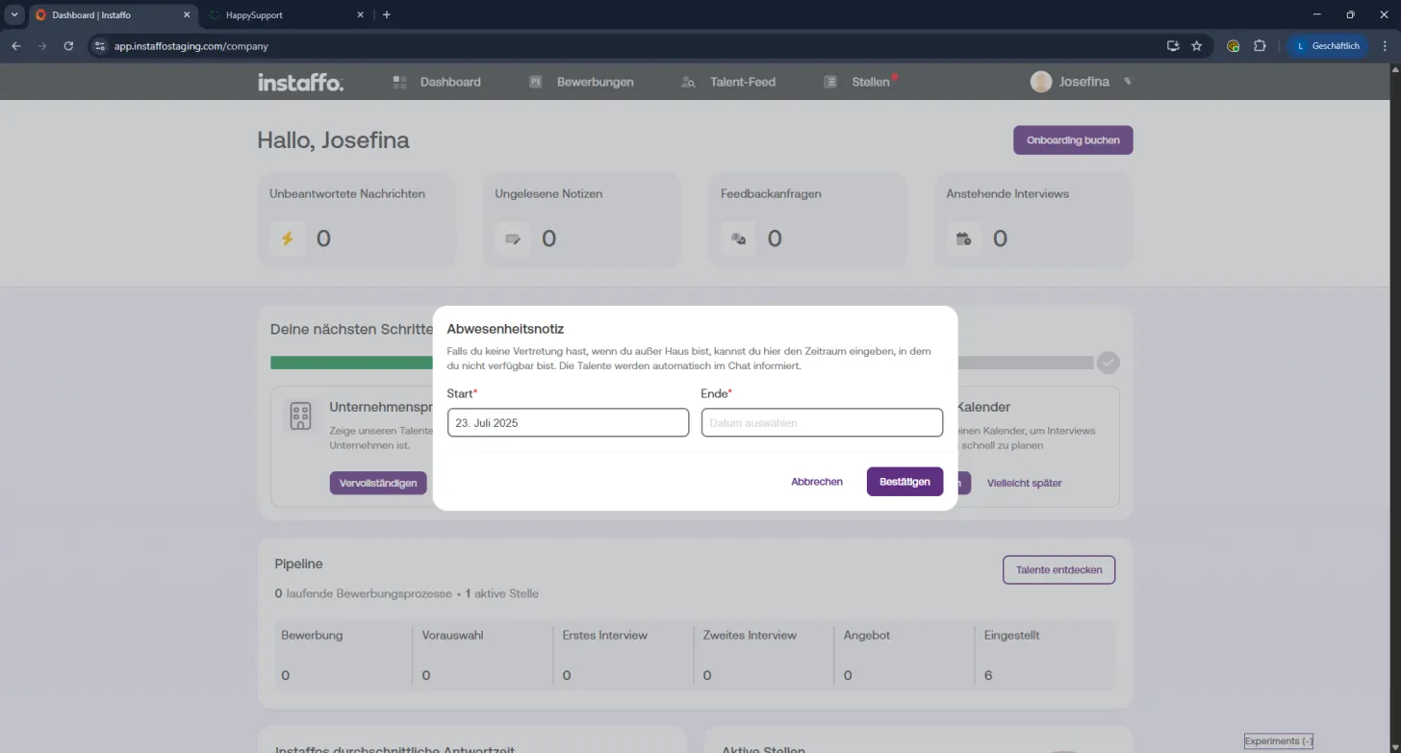Click the Angebot pipeline stage
This screenshot has width=1401, height=753.
point(905,655)
